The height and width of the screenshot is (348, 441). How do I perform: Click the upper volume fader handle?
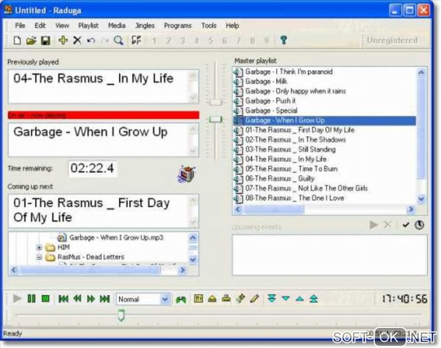coord(216,102)
